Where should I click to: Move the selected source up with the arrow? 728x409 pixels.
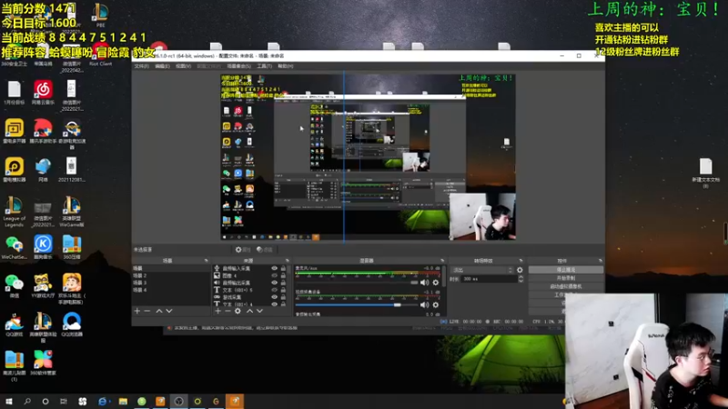coord(249,311)
